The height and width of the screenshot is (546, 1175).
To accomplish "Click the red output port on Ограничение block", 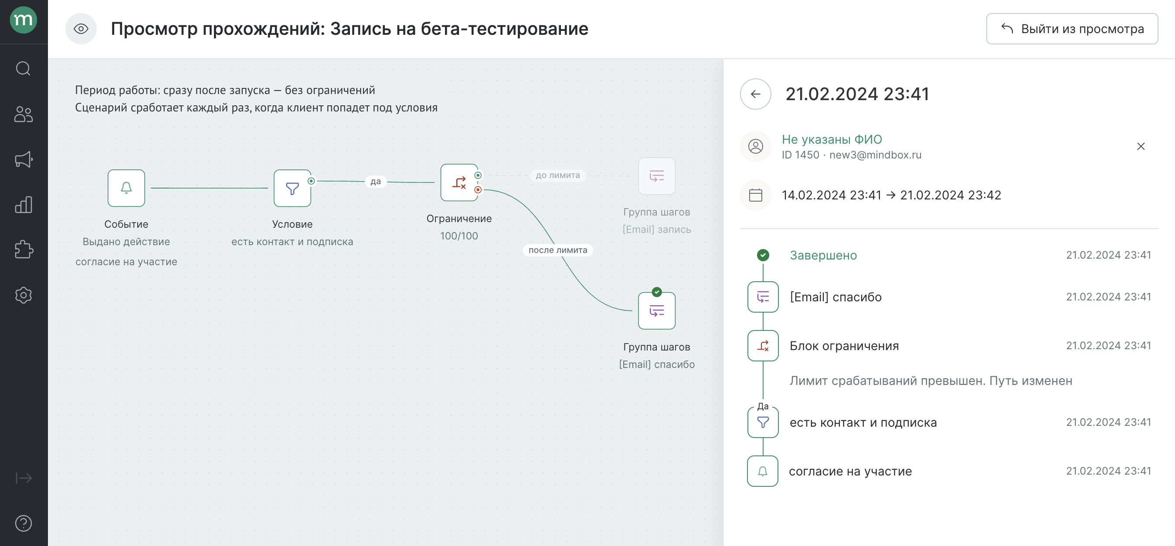I will point(478,189).
